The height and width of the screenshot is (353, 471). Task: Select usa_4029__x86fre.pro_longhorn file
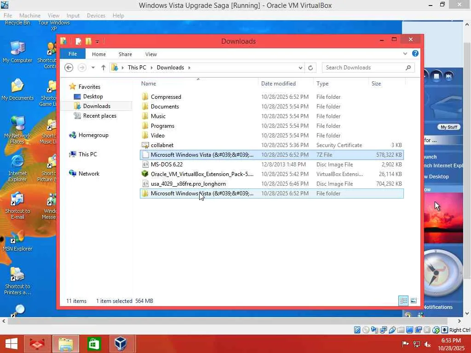coord(271,184)
